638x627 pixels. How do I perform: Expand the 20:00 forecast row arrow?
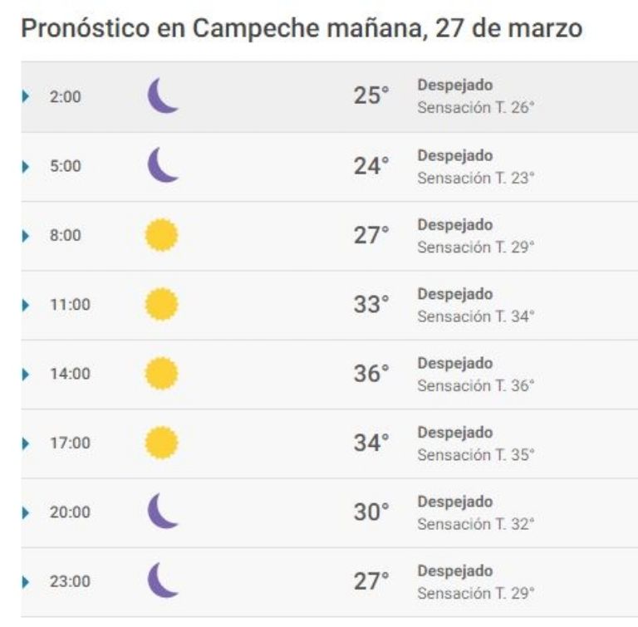tap(26, 512)
